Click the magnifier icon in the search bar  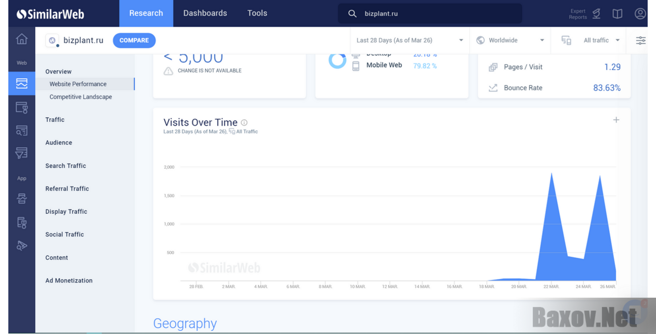(352, 14)
